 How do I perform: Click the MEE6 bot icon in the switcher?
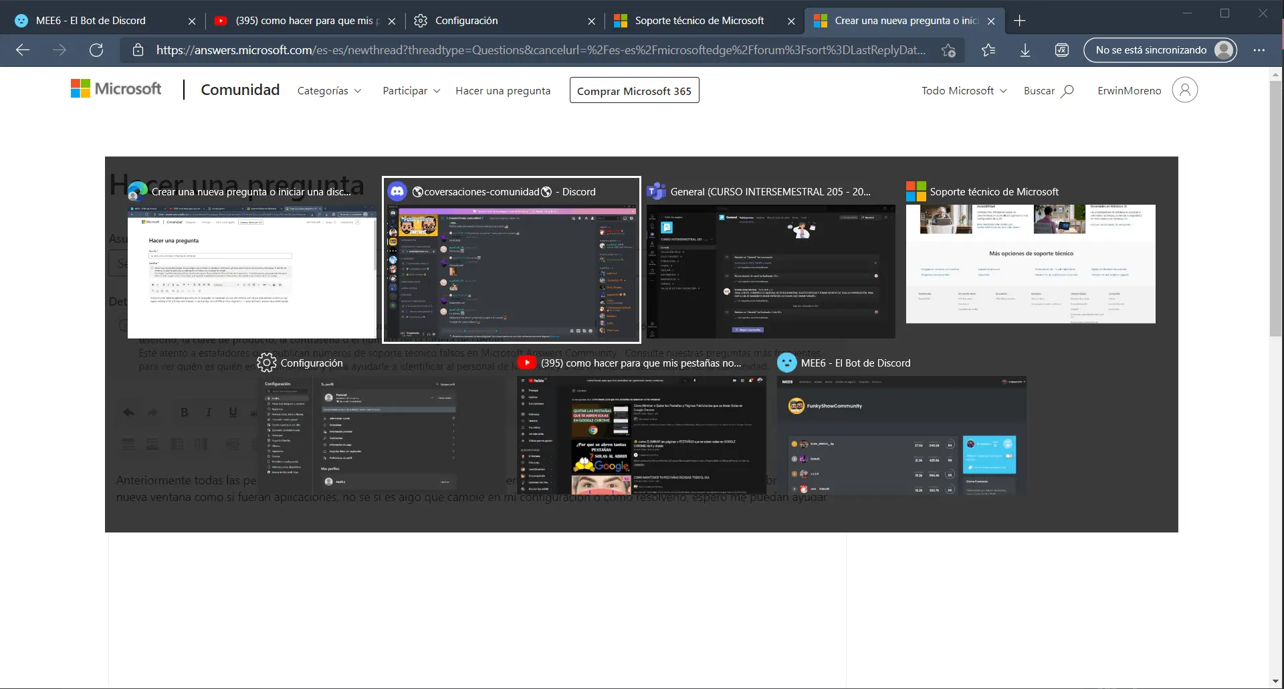pos(786,363)
